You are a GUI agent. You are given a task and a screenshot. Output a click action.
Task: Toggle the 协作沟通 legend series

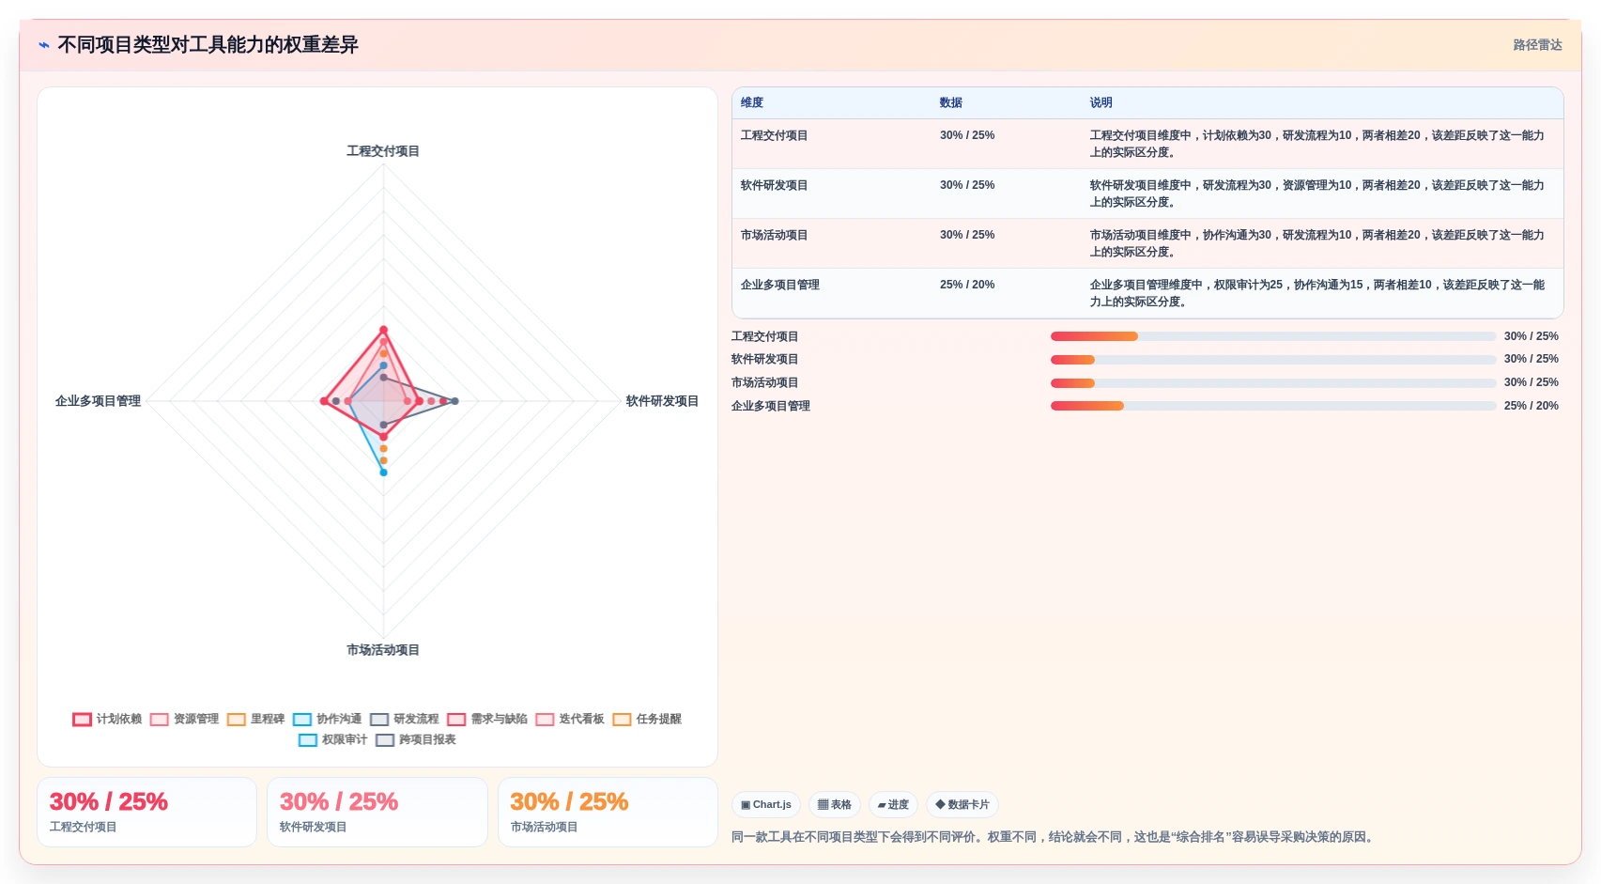coord(327,719)
